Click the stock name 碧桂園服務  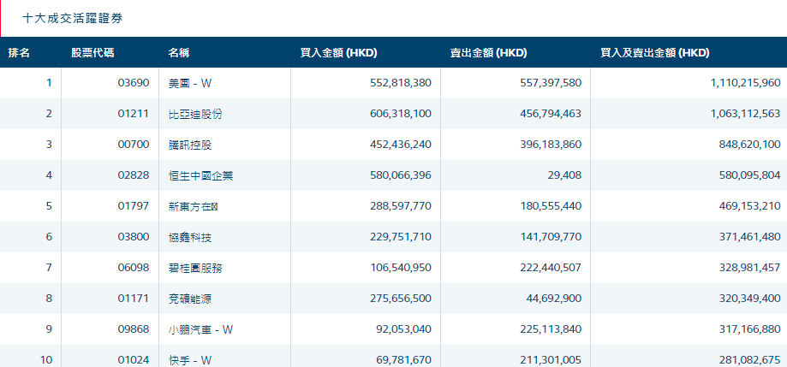pyautogui.click(x=195, y=269)
